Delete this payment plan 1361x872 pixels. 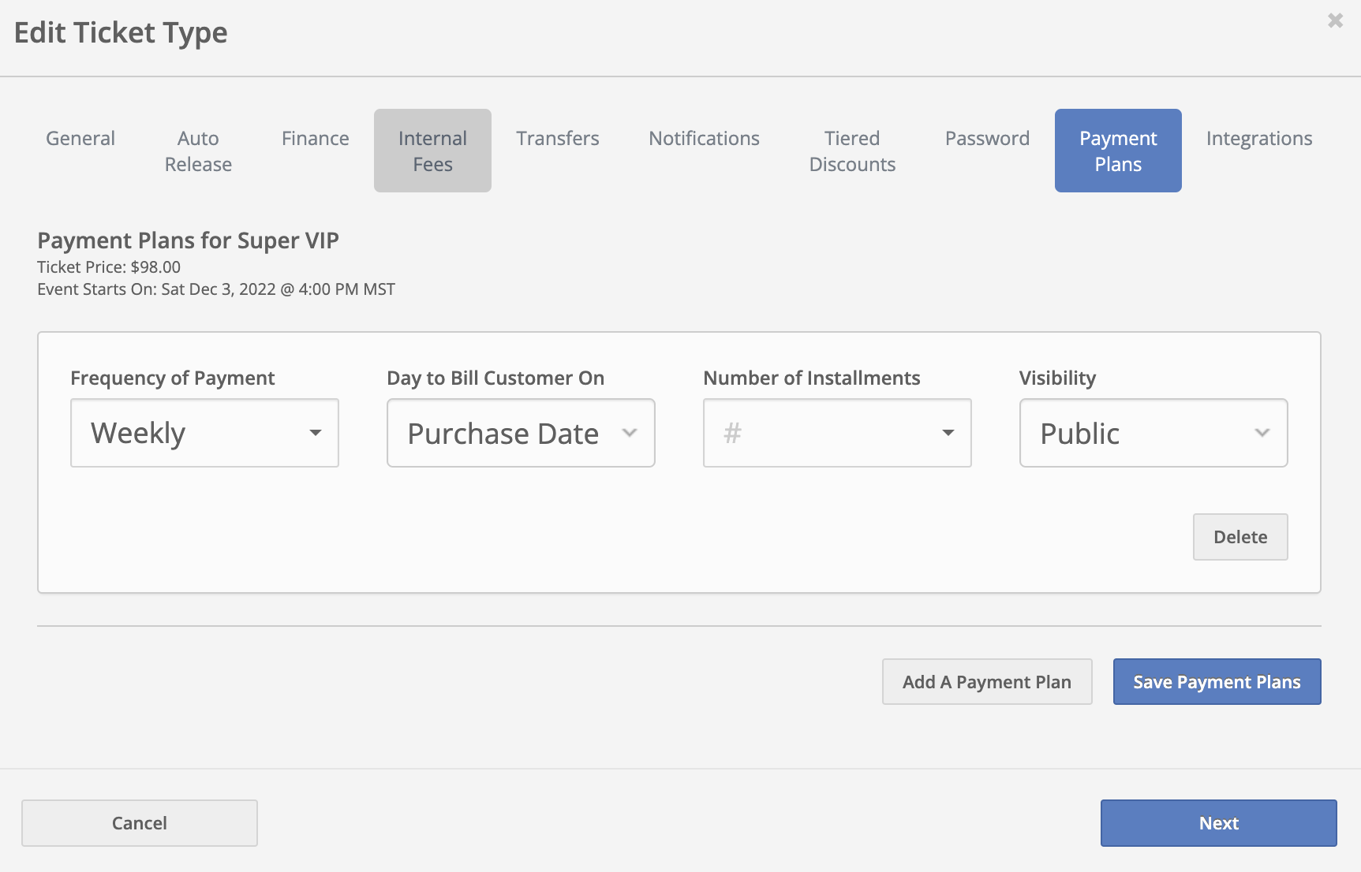pos(1240,537)
